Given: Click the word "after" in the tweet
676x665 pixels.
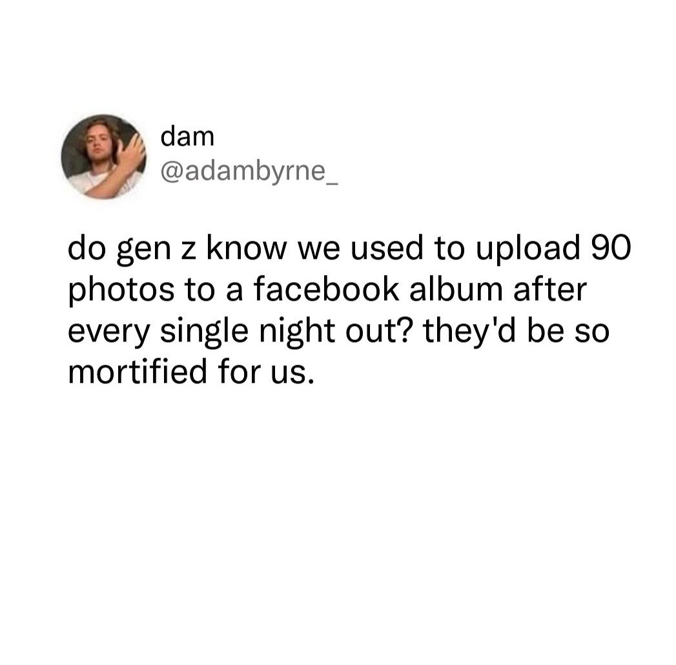Looking at the screenshot, I should click(549, 290).
